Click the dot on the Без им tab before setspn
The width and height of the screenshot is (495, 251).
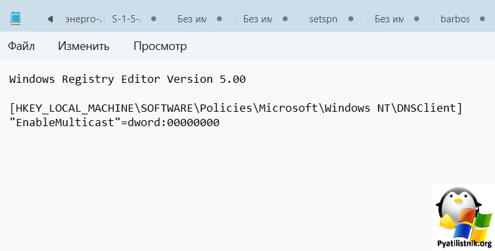pos(285,19)
